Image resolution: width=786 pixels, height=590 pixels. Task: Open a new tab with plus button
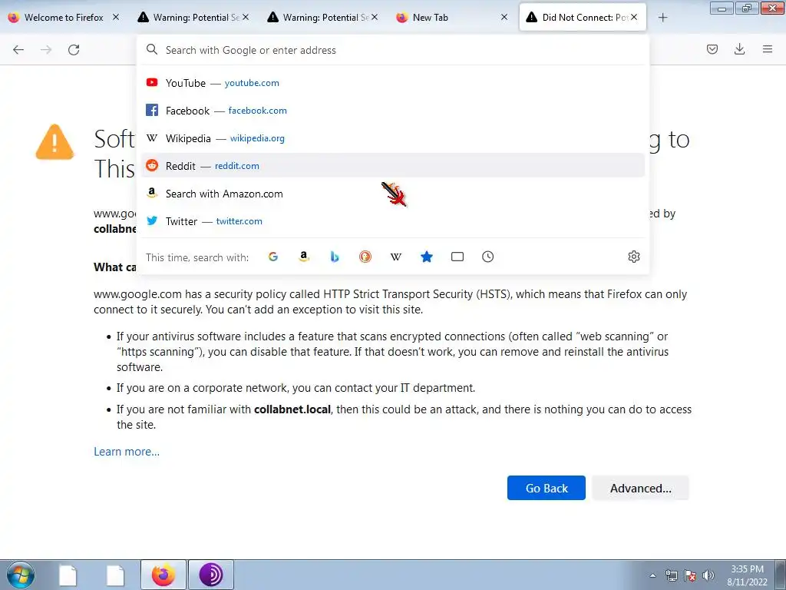click(x=662, y=18)
